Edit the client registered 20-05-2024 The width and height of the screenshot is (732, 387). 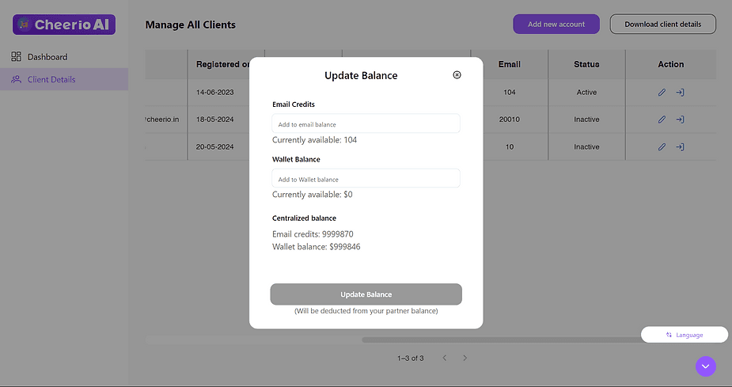click(x=662, y=147)
